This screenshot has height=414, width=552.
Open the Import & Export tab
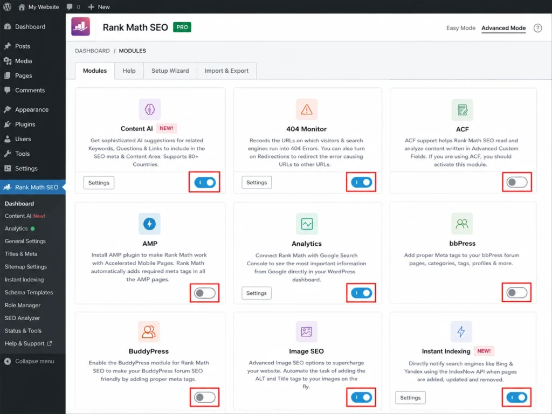coord(226,71)
